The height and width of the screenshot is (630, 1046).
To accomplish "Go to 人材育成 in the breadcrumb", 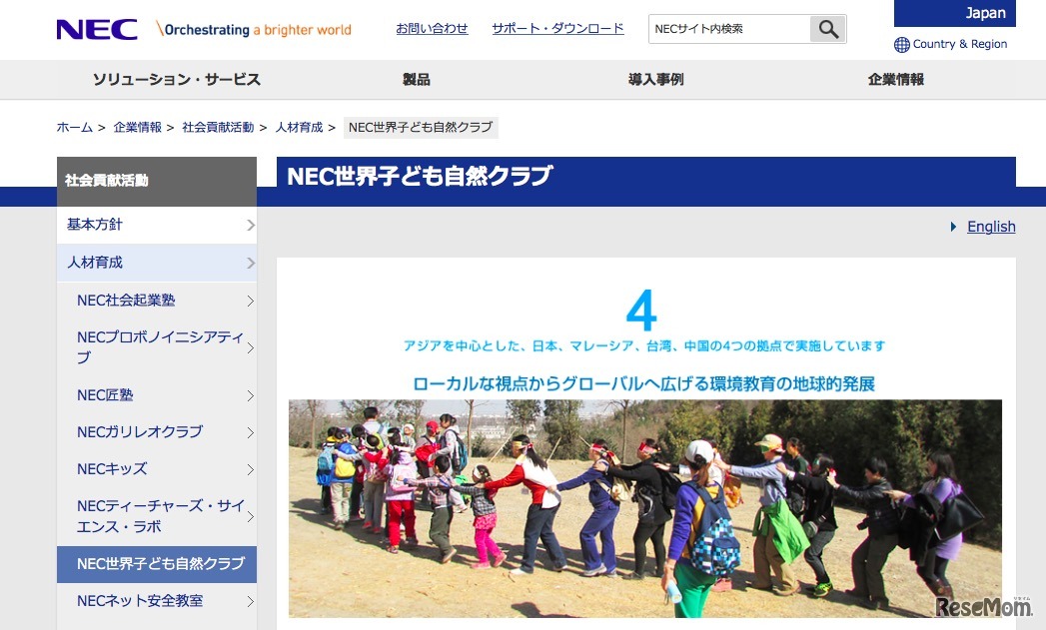I will tap(299, 128).
